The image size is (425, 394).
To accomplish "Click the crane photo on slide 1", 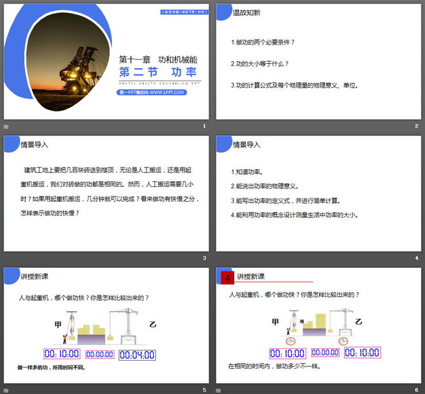I will coord(68,62).
